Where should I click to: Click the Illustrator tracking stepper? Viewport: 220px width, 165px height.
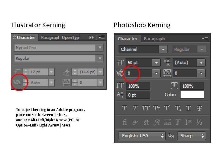[x=75, y=82]
